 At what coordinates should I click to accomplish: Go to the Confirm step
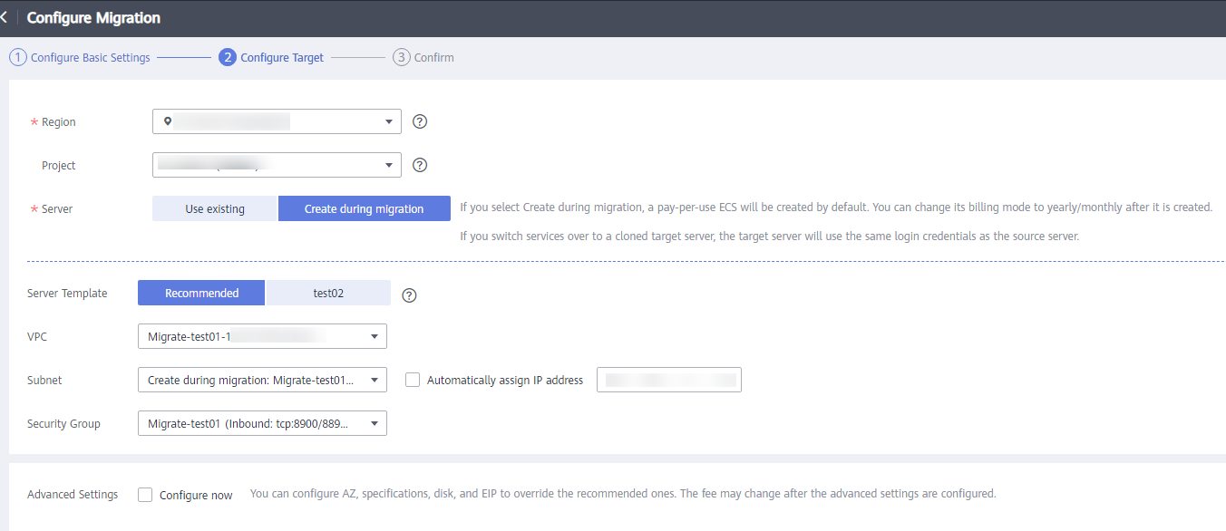(433, 58)
